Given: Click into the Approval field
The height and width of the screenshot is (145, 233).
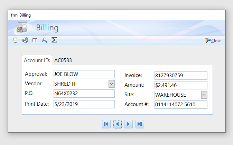Looking at the screenshot, I should click(x=84, y=74).
